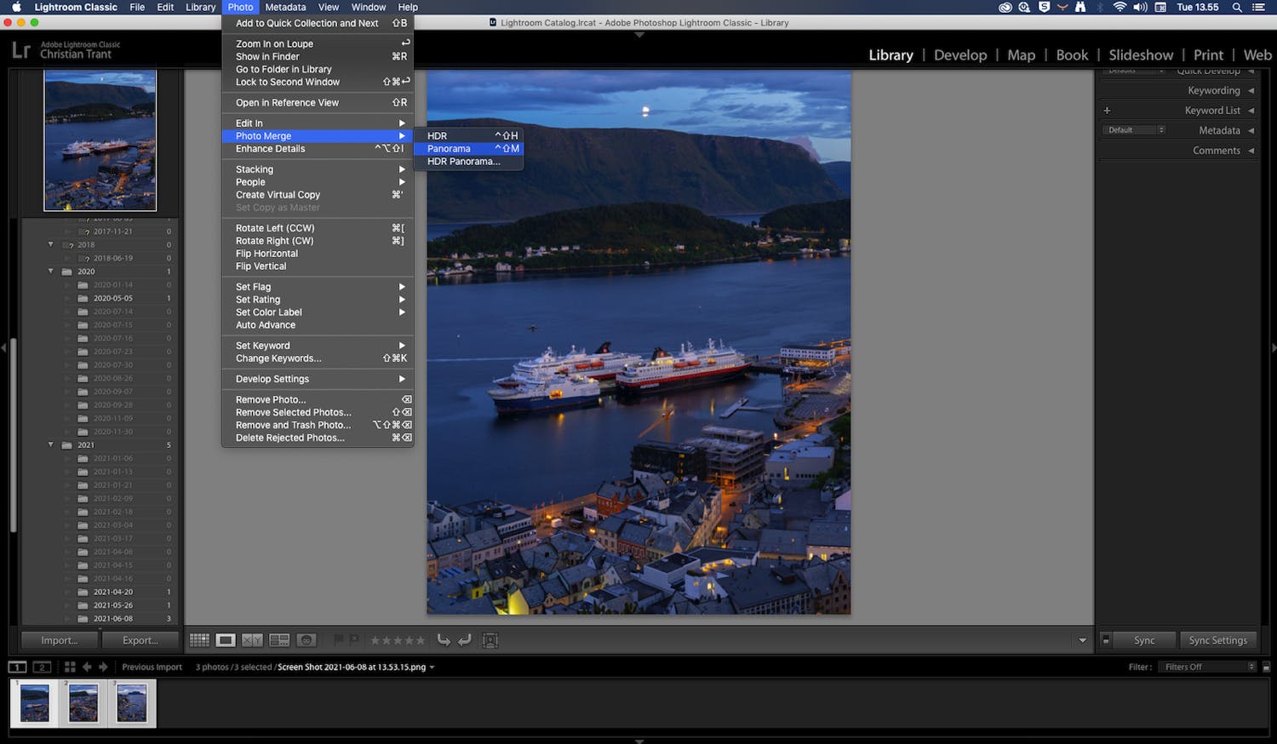
Task: Open the Metadata preset dropdown showing Default
Action: (1134, 129)
